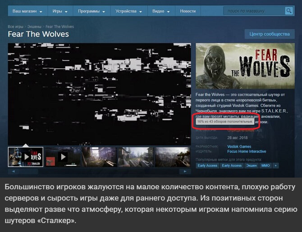This screenshot has height=232, width=302.
Task: Click the plus button to add tags
Action: point(275,165)
